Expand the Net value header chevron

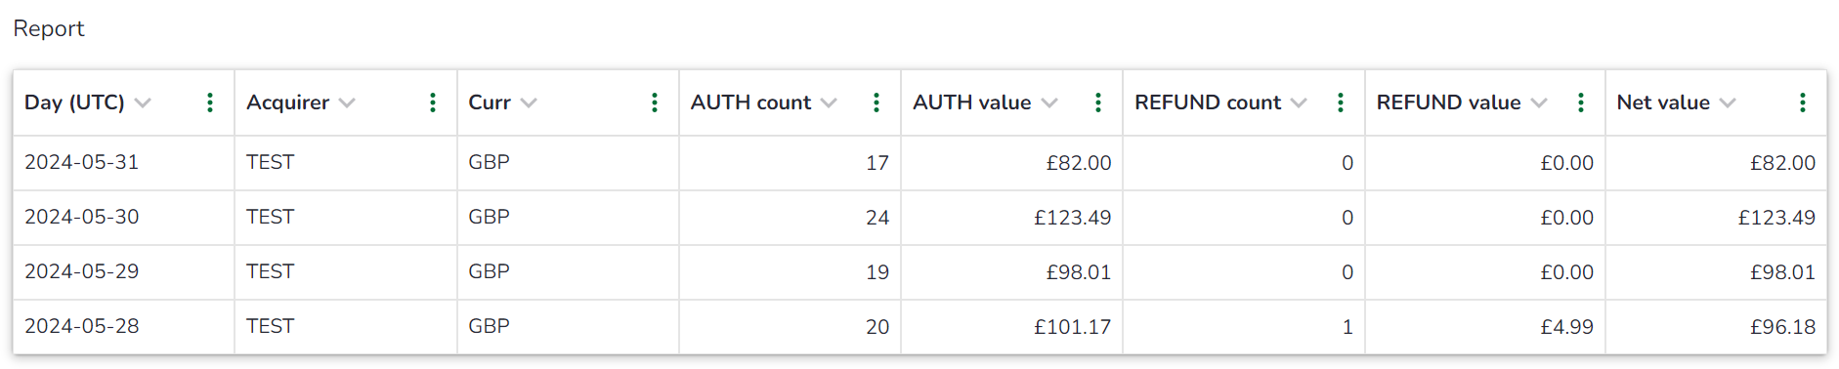pos(1728,103)
